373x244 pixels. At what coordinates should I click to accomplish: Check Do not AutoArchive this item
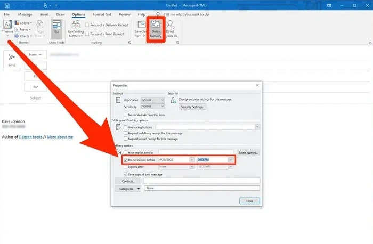(125, 115)
